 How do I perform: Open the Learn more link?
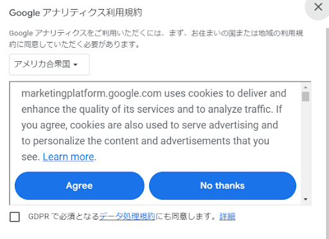click(x=68, y=157)
